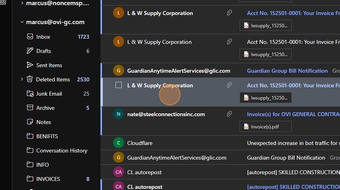The image size is (340, 190).
Task: Click the Deleted Items count 2530
Action: [x=83, y=79]
